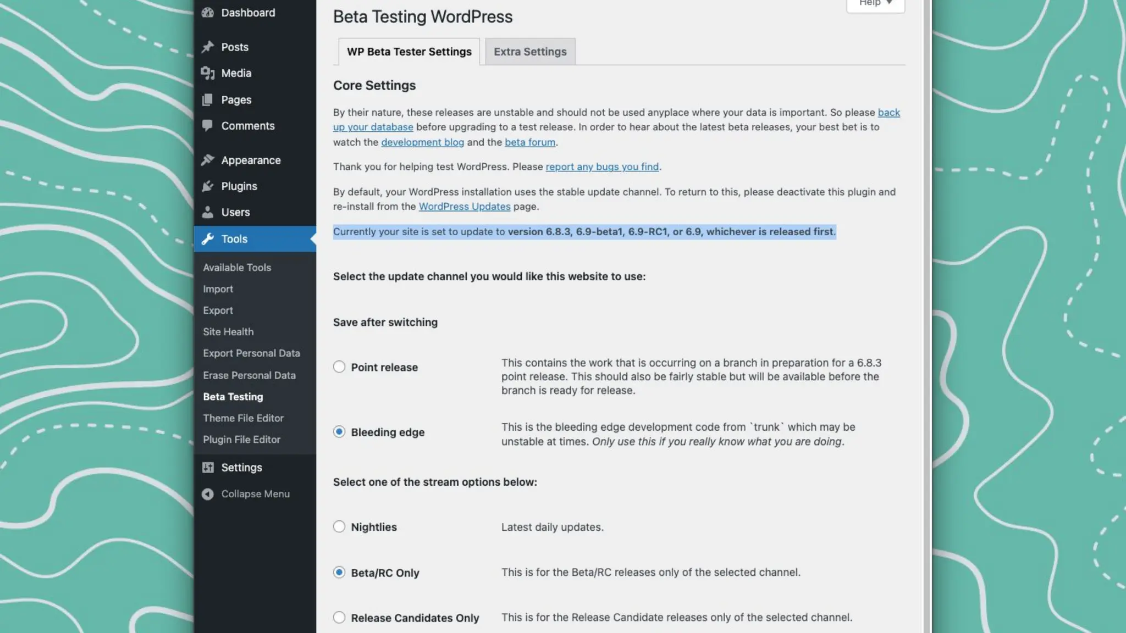Choose Release Candidates Only radio button
The width and height of the screenshot is (1126, 633).
tap(339, 618)
